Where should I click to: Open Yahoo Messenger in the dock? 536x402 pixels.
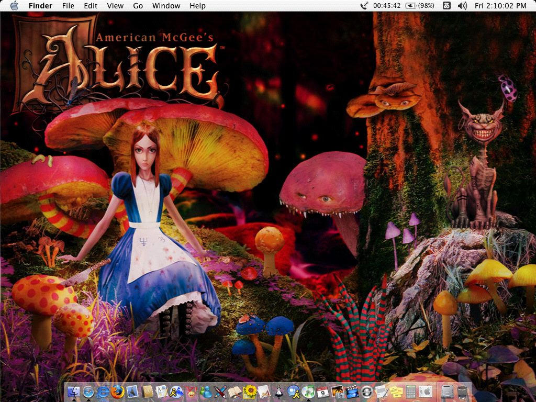pos(191,392)
